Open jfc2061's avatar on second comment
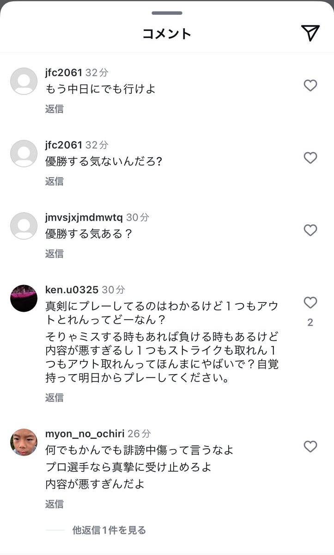The width and height of the screenshot is (334, 555). tap(24, 154)
